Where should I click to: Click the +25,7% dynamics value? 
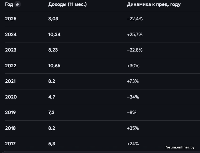135,34
